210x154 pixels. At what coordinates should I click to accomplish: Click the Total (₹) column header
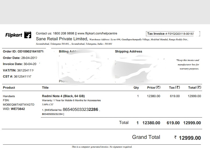click(x=195, y=87)
